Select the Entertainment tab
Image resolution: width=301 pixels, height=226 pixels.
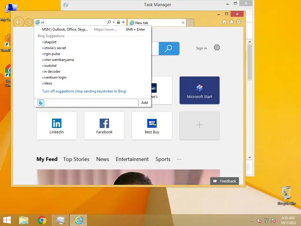(x=132, y=159)
